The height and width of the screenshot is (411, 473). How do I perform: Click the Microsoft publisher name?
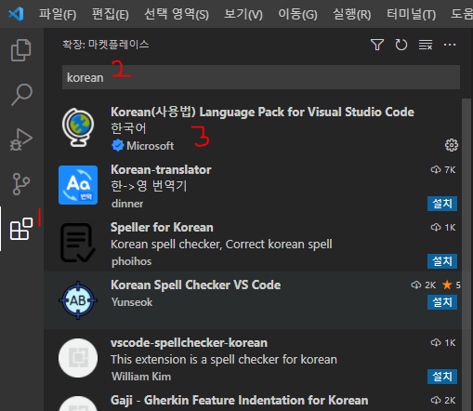pos(150,146)
